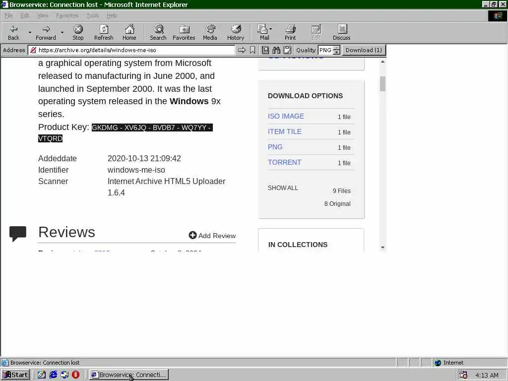Reload the page using Refresh

[104, 32]
